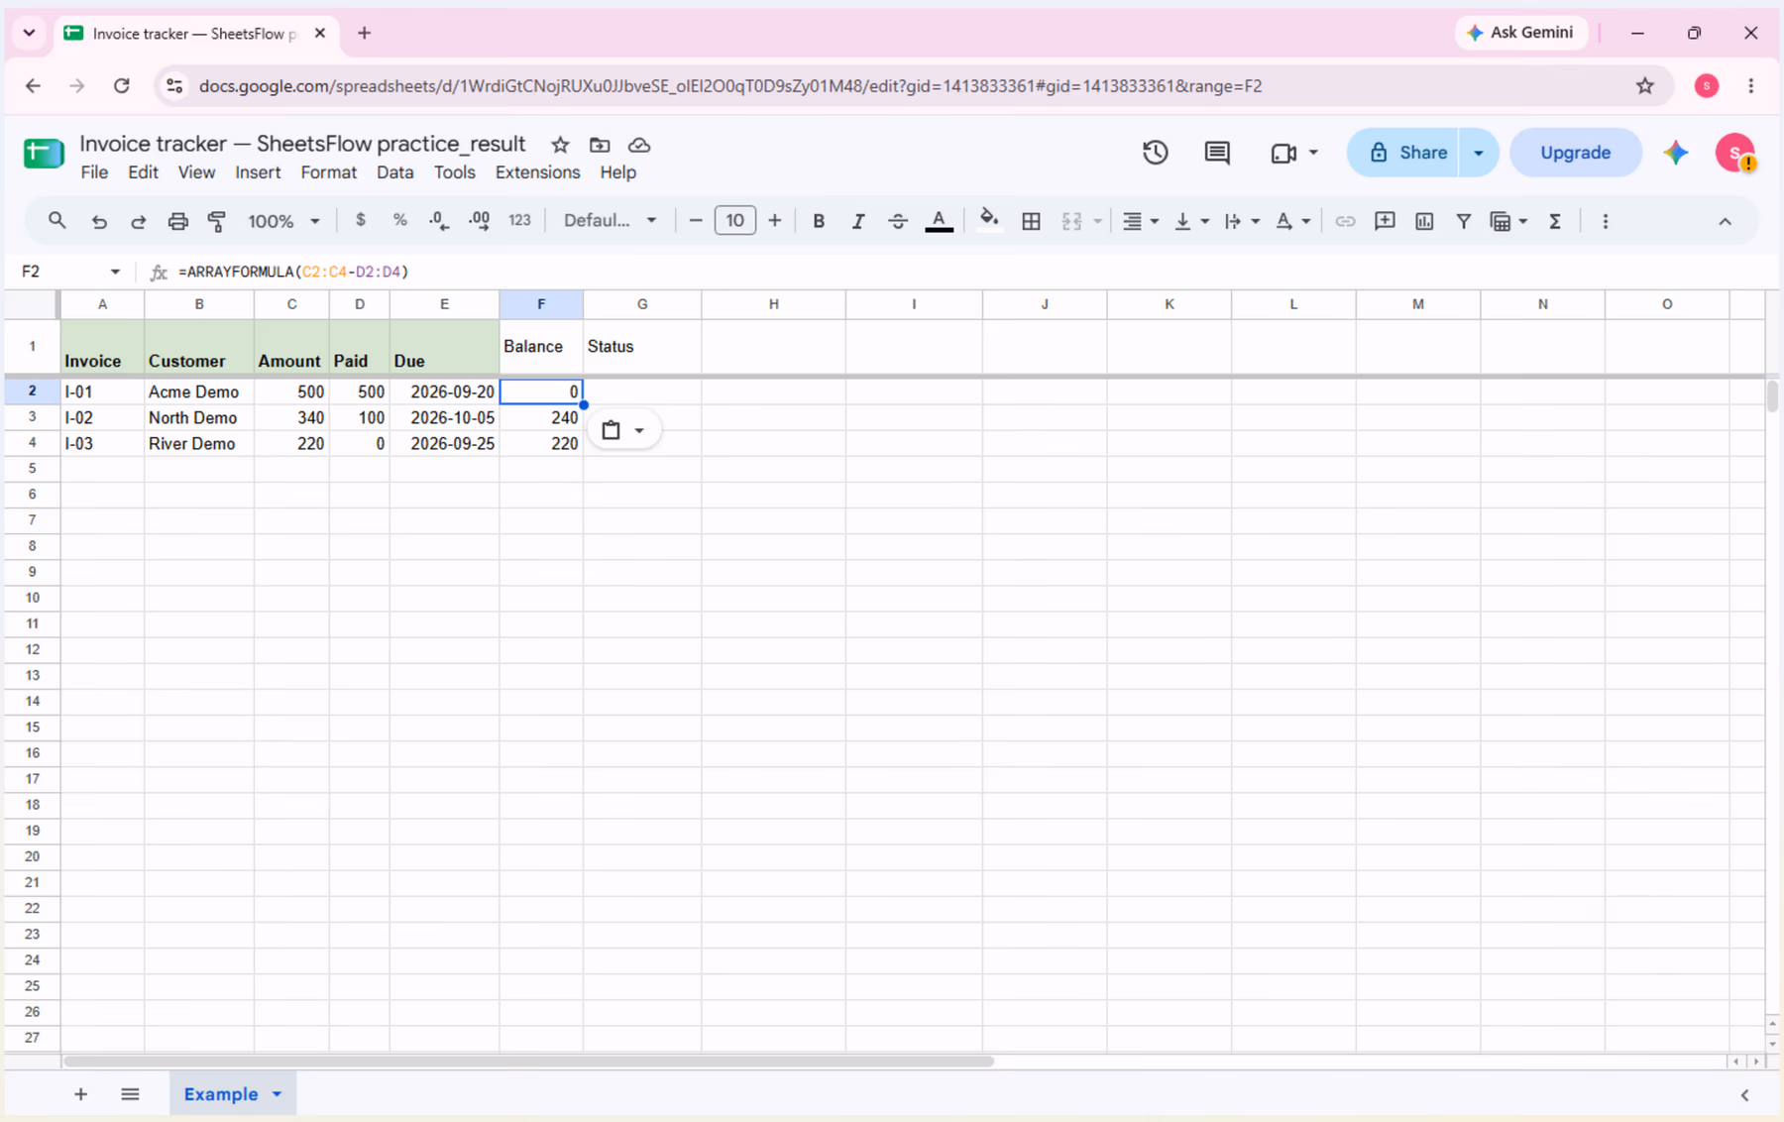Image resolution: width=1784 pixels, height=1122 pixels.
Task: Format as percent
Action: coord(399,220)
